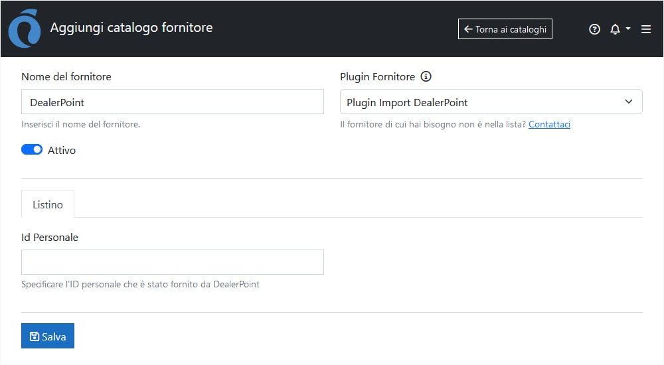
Task: Expand the notifications dropdown caret
Action: click(x=628, y=29)
